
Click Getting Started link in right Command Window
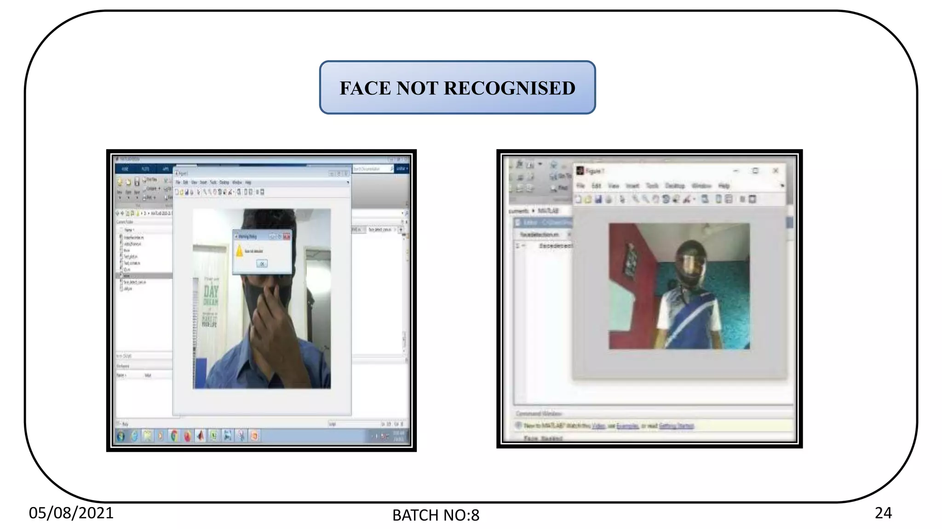point(676,426)
